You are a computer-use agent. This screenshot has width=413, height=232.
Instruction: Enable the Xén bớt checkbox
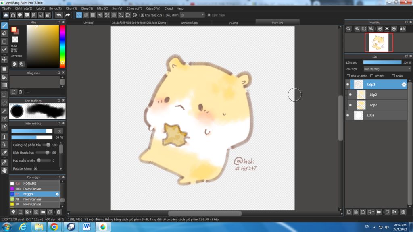371,76
